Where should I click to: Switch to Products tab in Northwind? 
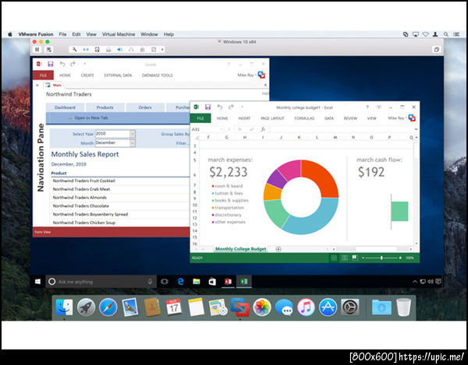coord(105,107)
